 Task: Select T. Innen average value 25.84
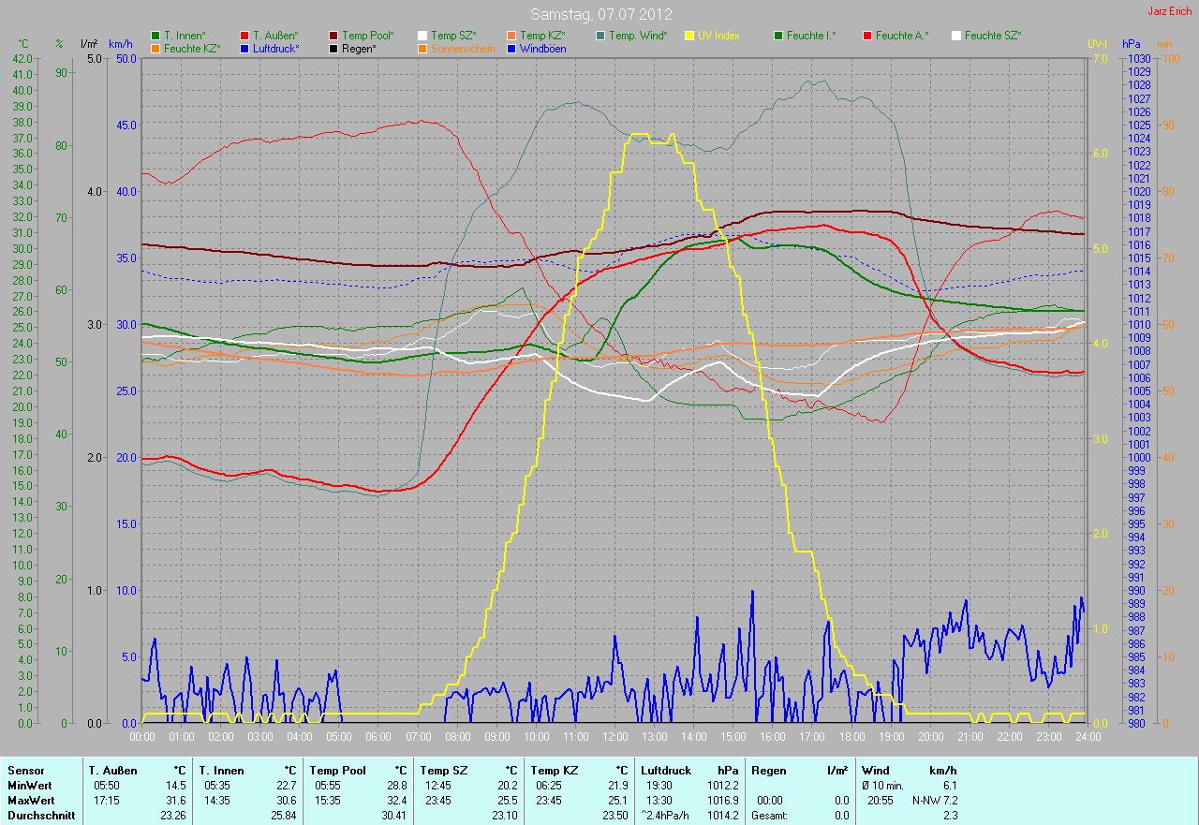pyautogui.click(x=285, y=816)
